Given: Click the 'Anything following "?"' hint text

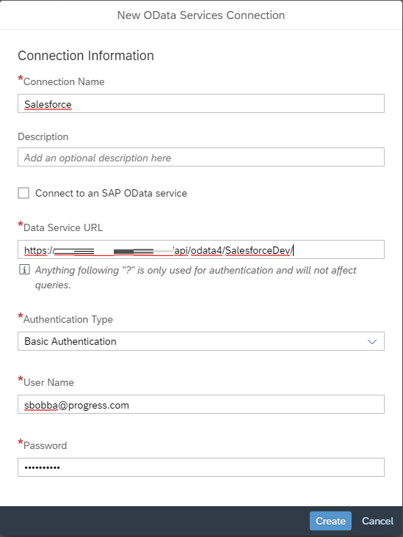Looking at the screenshot, I should tap(196, 277).
